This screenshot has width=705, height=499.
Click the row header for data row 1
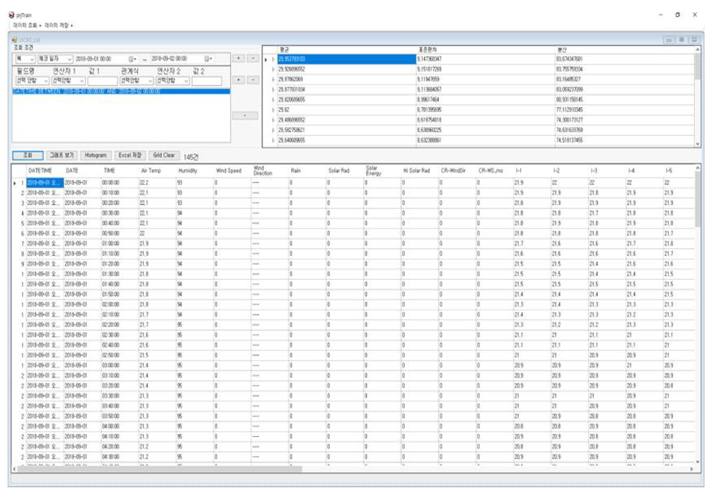pyautogui.click(x=19, y=183)
